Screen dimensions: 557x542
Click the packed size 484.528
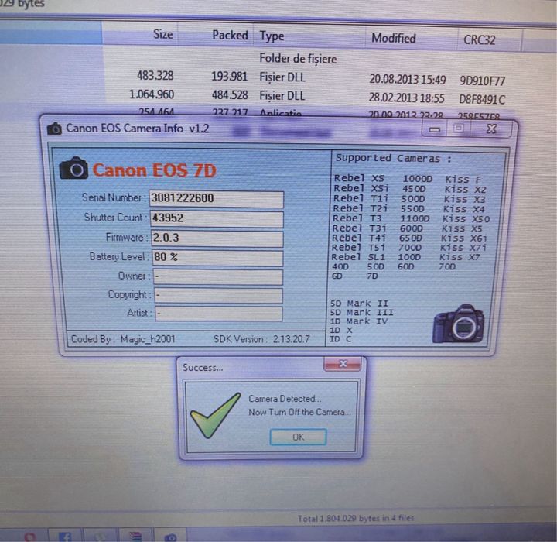coord(230,95)
